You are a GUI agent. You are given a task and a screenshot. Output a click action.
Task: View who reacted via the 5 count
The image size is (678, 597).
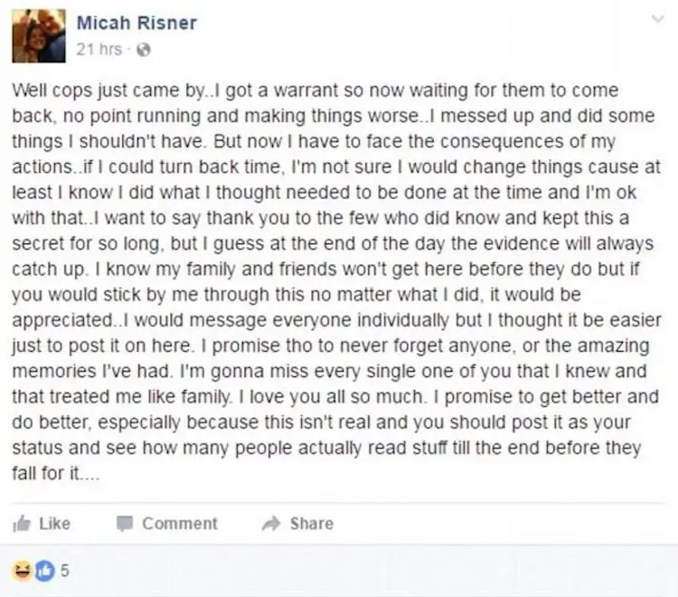coord(64,571)
